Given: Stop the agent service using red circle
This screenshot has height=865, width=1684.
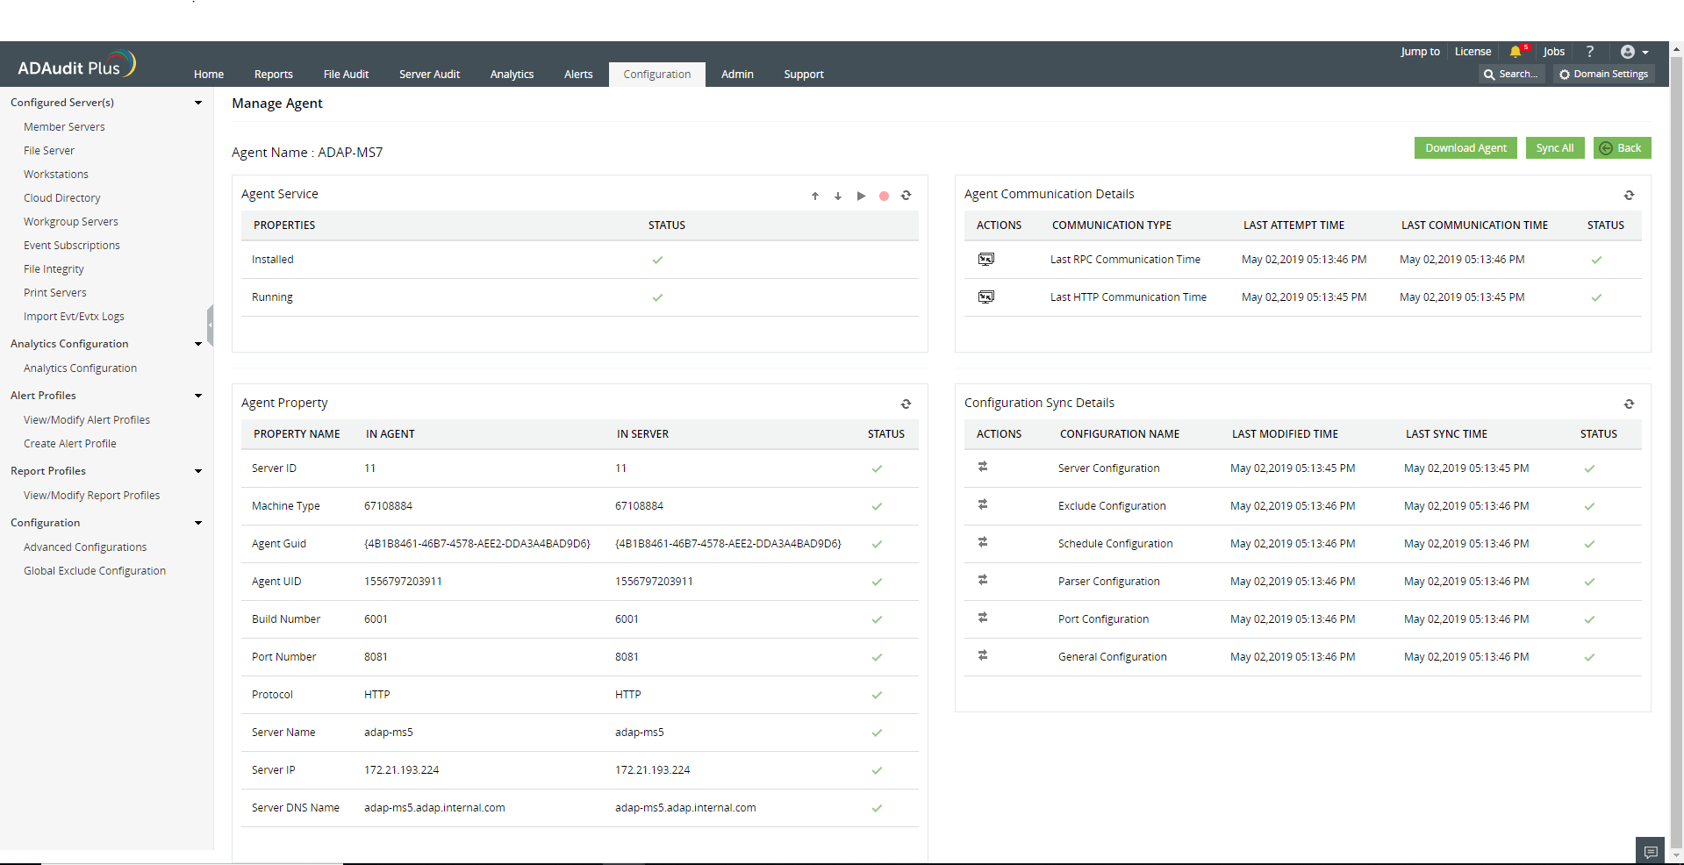Looking at the screenshot, I should point(884,196).
